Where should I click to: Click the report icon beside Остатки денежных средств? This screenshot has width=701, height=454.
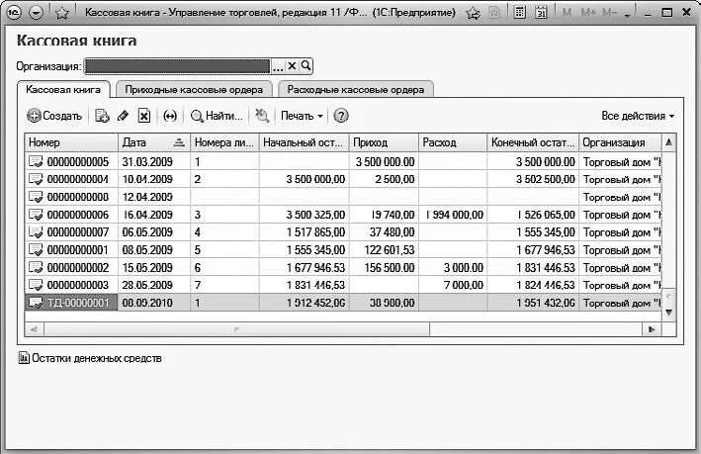(x=24, y=358)
